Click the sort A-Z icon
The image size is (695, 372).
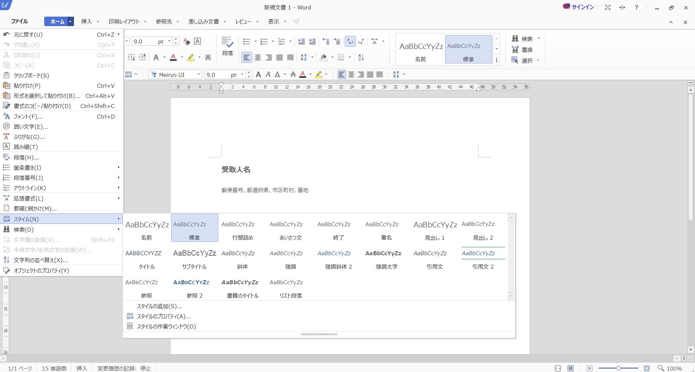tap(361, 57)
